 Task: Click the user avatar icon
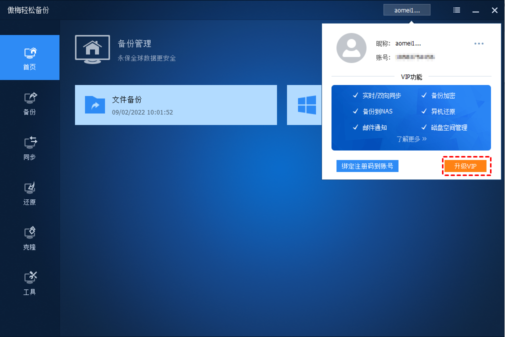tap(351, 48)
